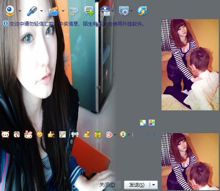Click the blue right chevron arrow
The height and width of the screenshot is (191, 220).
154,135
